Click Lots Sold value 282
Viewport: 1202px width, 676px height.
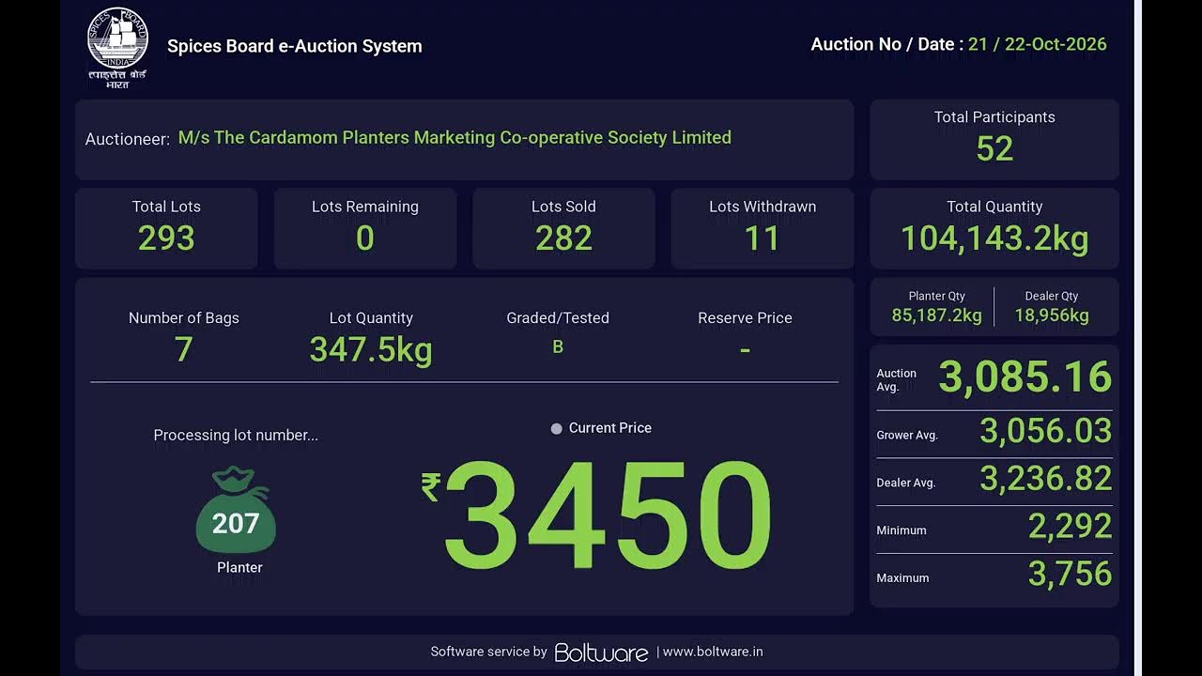click(563, 238)
